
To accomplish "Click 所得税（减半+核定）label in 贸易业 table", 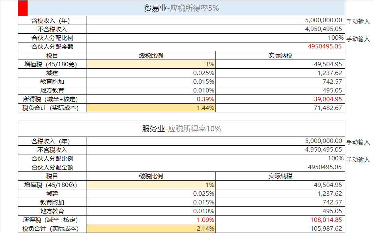I will 52,99.
